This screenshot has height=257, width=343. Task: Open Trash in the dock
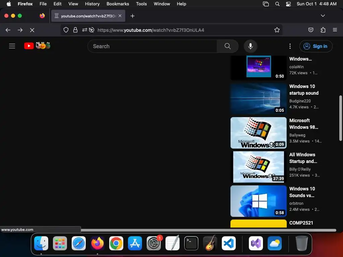[x=302, y=243]
